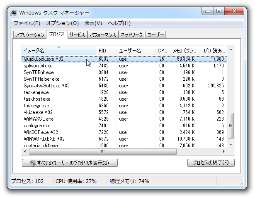
Task: Switch to the アプリケーション tab
Action: point(30,35)
